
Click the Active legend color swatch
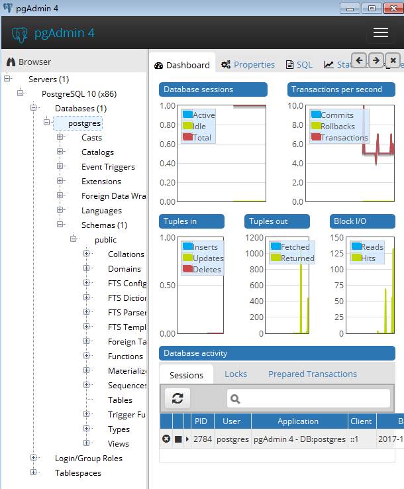(187, 114)
